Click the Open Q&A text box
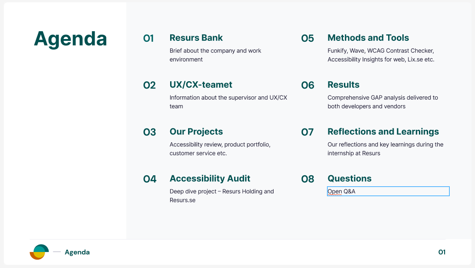The height and width of the screenshot is (268, 475). [x=388, y=191]
